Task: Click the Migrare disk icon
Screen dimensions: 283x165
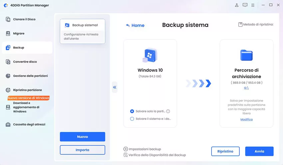Action: [x=8, y=33]
